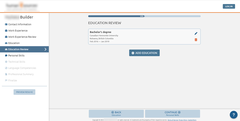Go to Professional Summary section
This screenshot has width=240, height=121.
[x=21, y=74]
